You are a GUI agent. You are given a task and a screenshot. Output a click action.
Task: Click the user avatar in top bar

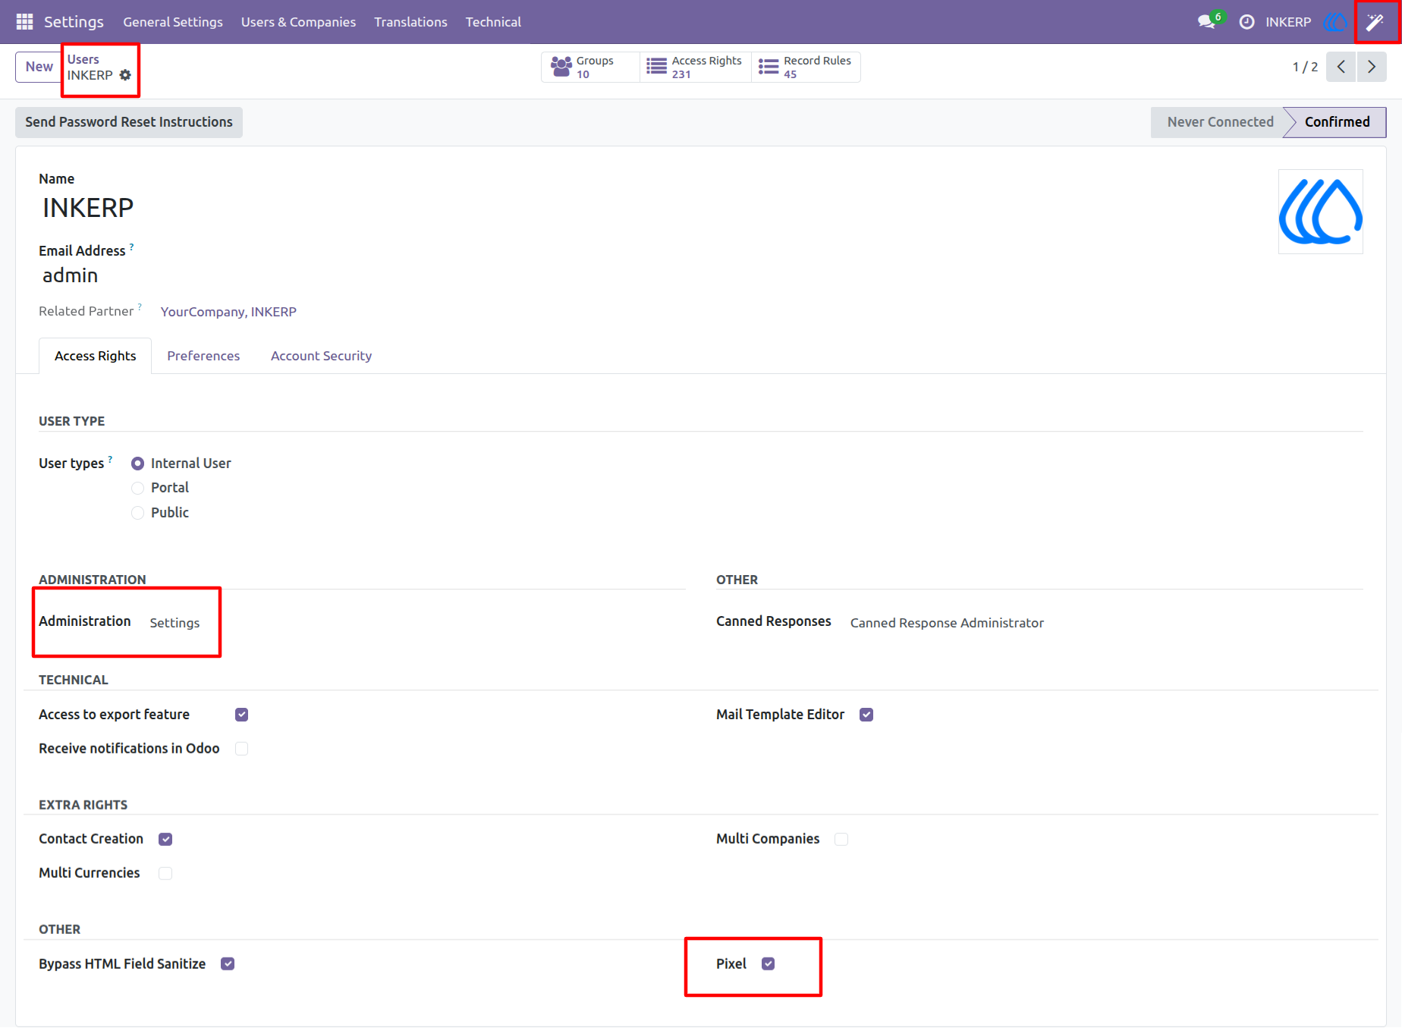pos(1335,22)
